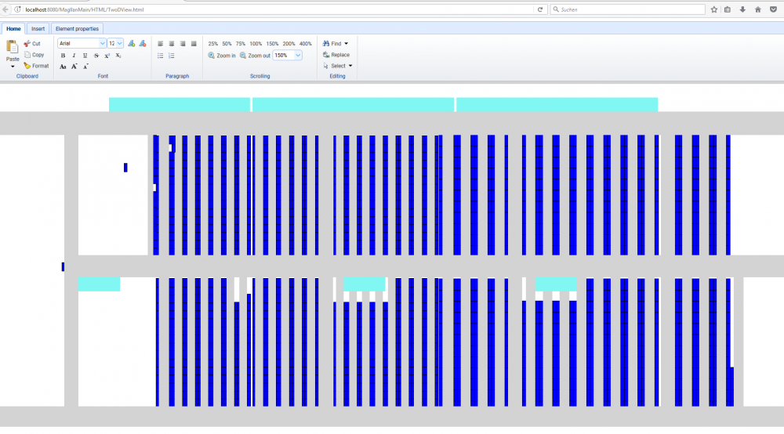
Task: Toggle Underline formatting
Action: [x=85, y=56]
